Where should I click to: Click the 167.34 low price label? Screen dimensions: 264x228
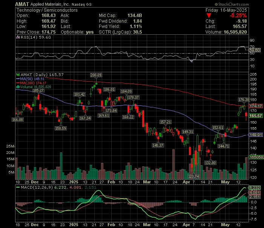[x=85, y=118]
